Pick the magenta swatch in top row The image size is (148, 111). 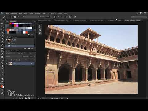point(13,23)
